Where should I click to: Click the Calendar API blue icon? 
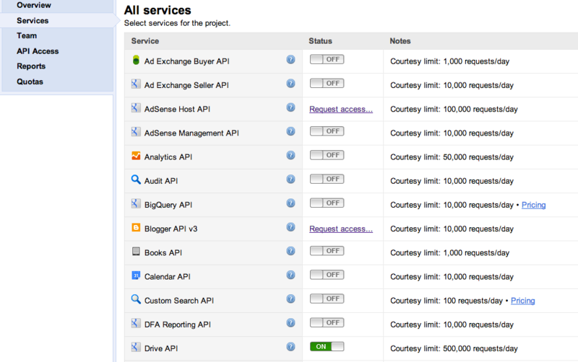tap(135, 275)
